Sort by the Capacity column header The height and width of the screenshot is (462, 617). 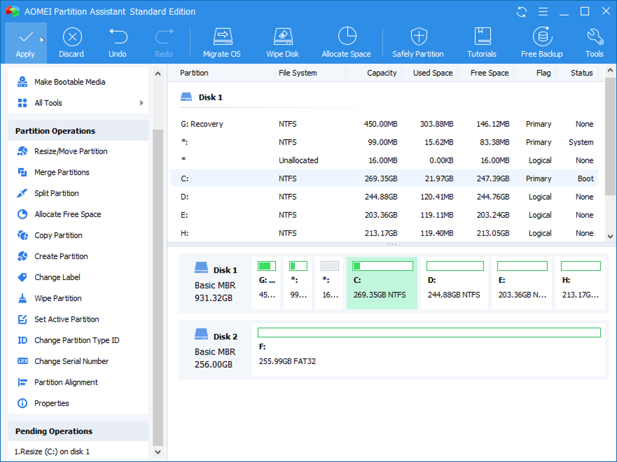pos(381,73)
